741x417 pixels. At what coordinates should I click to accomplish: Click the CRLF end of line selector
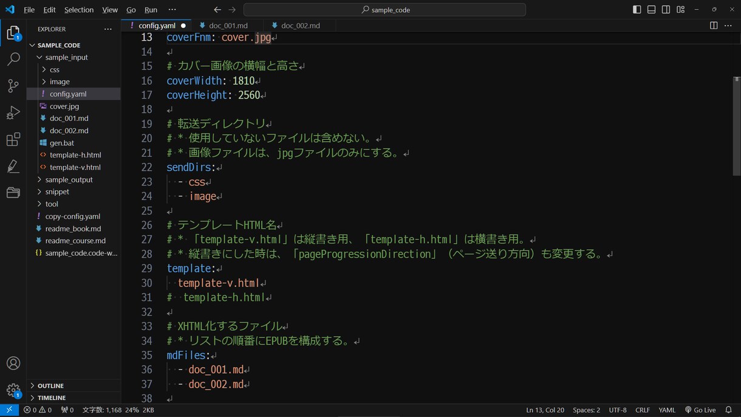tap(643, 410)
